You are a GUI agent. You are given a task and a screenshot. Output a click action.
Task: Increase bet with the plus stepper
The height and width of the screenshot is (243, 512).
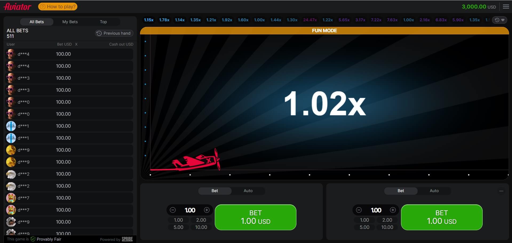coord(207,210)
